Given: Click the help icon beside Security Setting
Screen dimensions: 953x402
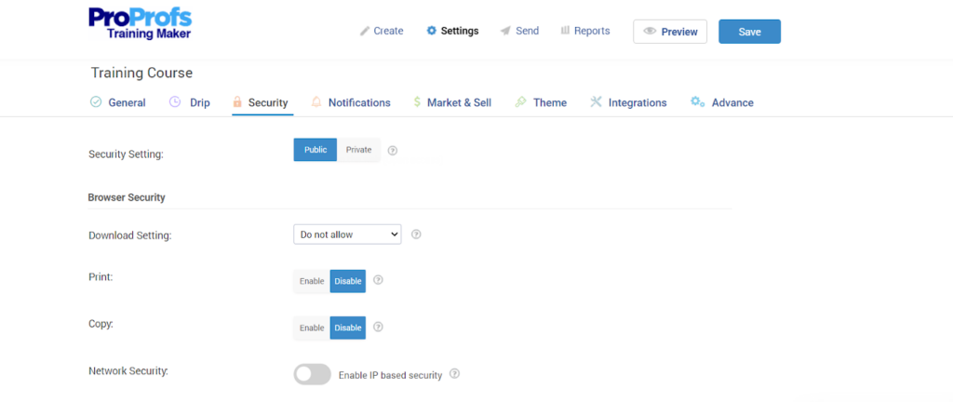Looking at the screenshot, I should click(393, 150).
